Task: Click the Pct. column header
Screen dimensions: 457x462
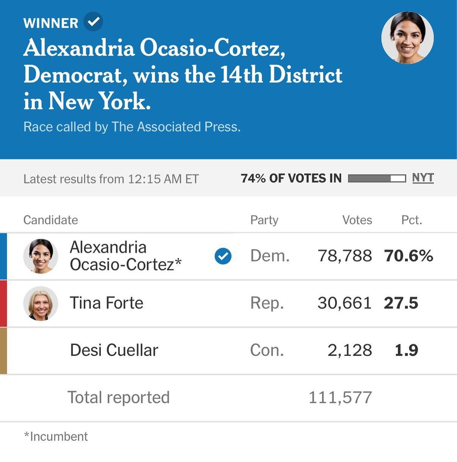Action: click(412, 220)
